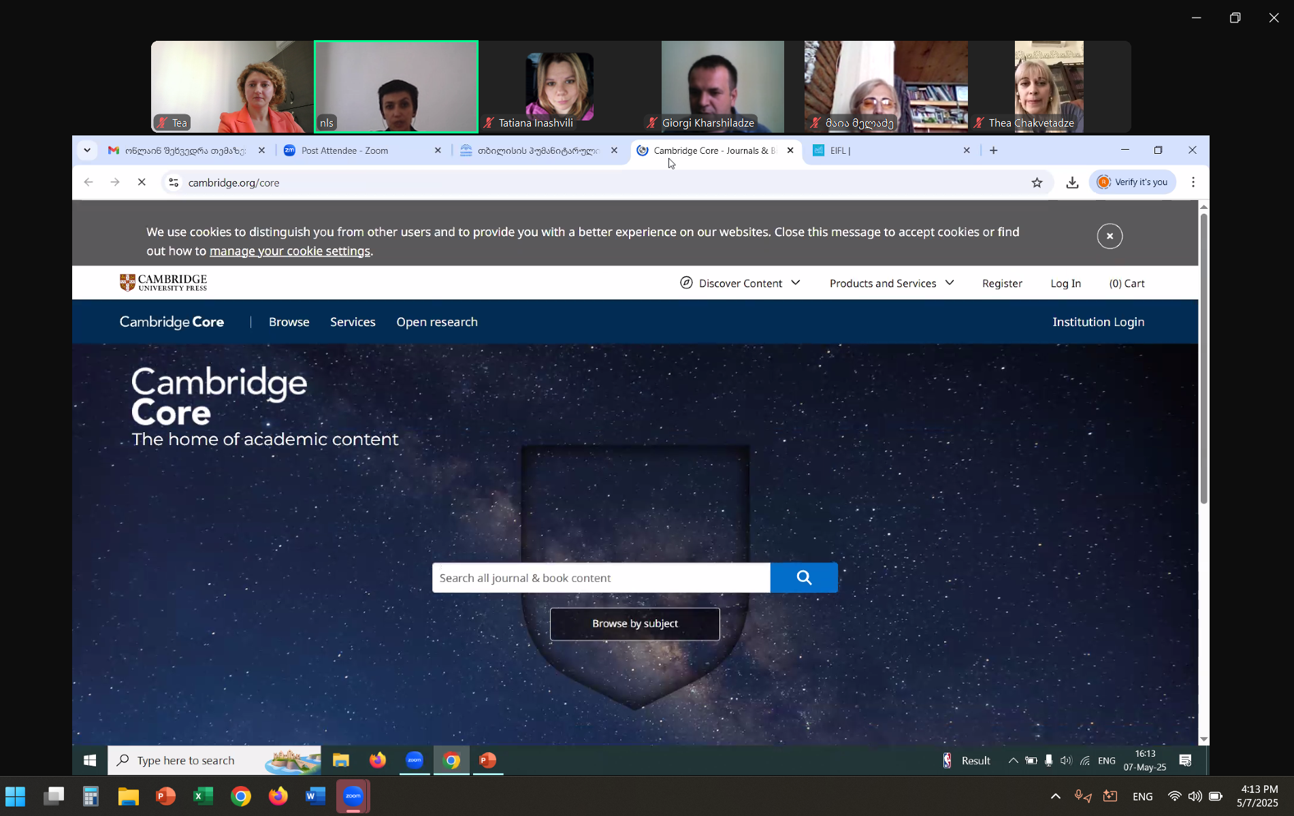1294x816 pixels.
Task: Select nls video thumbnail
Action: pos(395,86)
